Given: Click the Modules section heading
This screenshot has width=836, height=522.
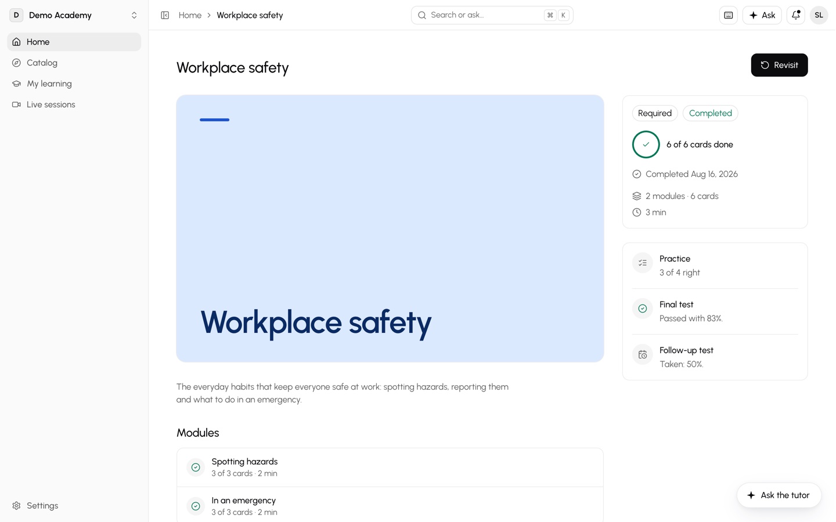Looking at the screenshot, I should click(x=198, y=433).
